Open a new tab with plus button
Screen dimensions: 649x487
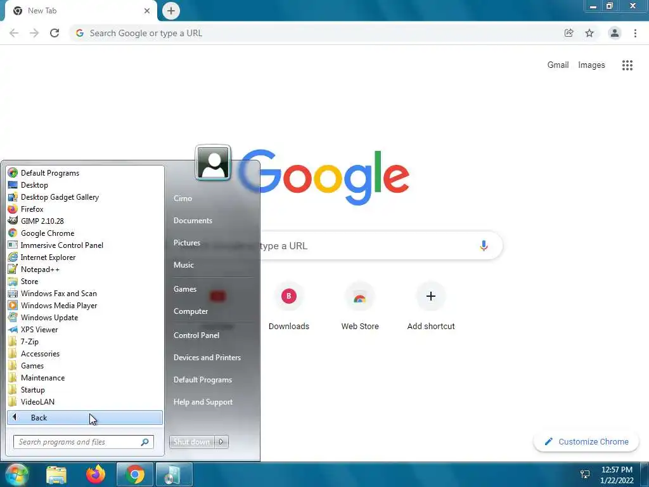[171, 11]
